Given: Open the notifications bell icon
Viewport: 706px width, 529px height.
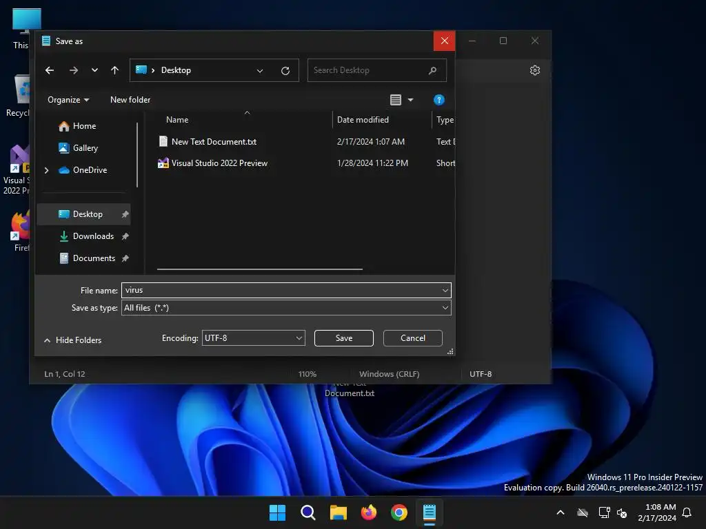Looking at the screenshot, I should point(687,512).
